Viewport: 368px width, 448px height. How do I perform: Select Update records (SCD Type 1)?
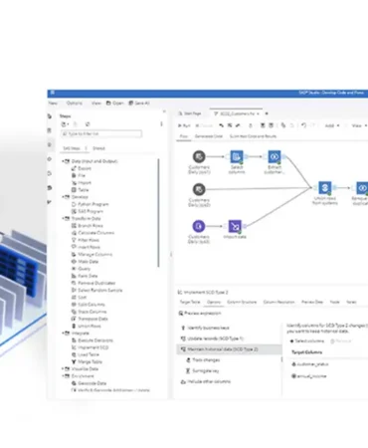(212, 338)
